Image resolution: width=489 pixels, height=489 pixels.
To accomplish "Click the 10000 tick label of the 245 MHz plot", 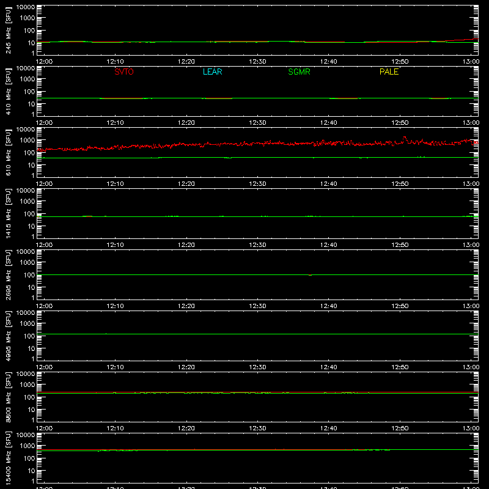I will pos(26,7).
